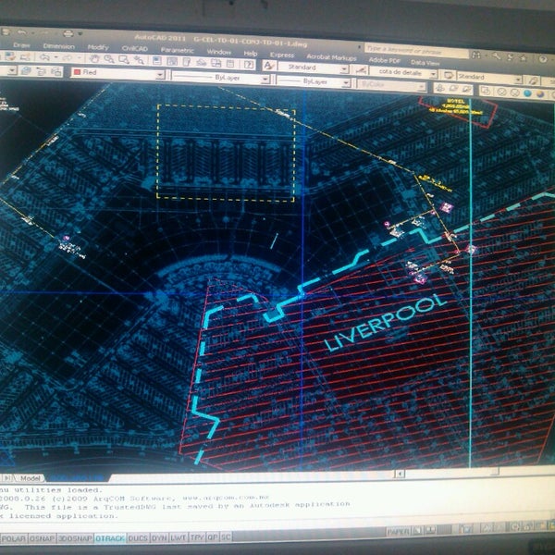Open the Table Style icon
The height and width of the screenshot is (555, 555).
click(450, 76)
